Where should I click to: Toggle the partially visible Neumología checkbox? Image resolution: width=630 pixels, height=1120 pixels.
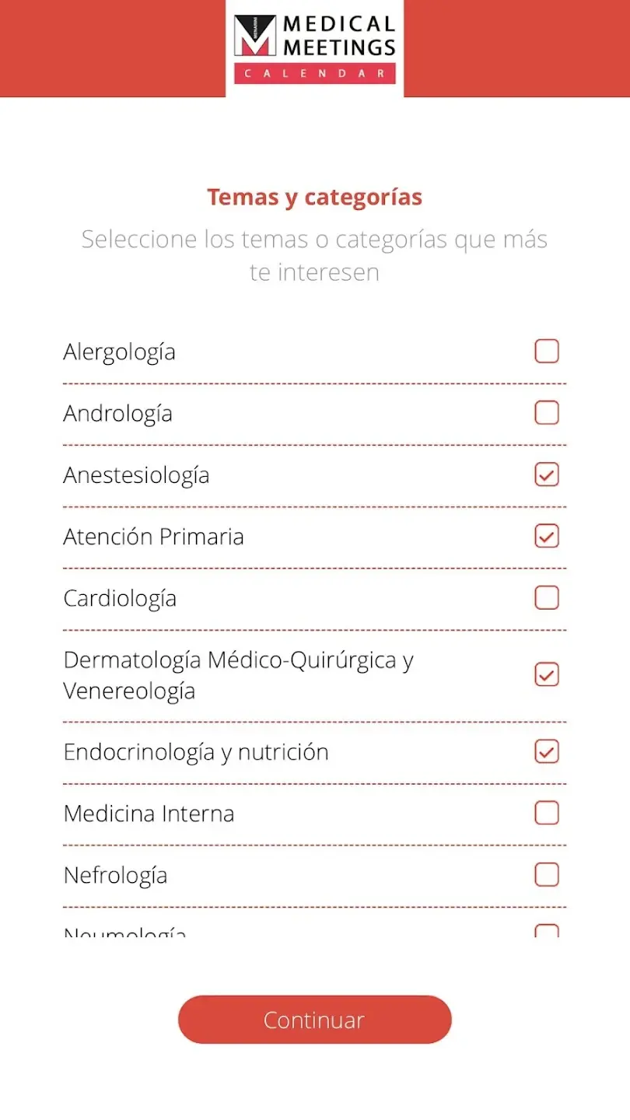tap(547, 930)
